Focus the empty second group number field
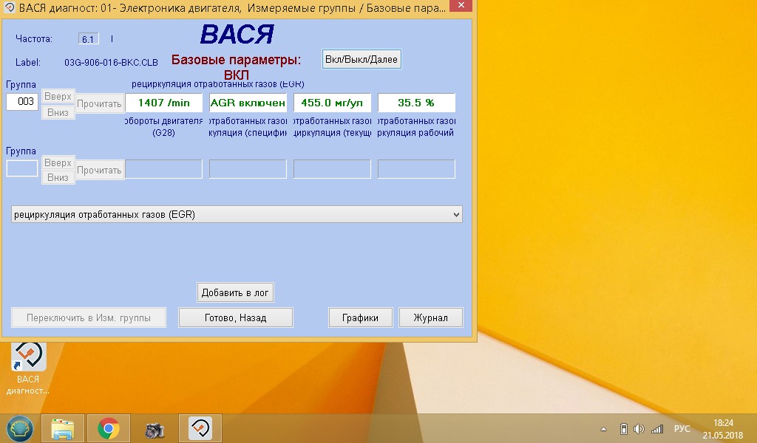Image resolution: width=757 pixels, height=443 pixels. coord(22,169)
